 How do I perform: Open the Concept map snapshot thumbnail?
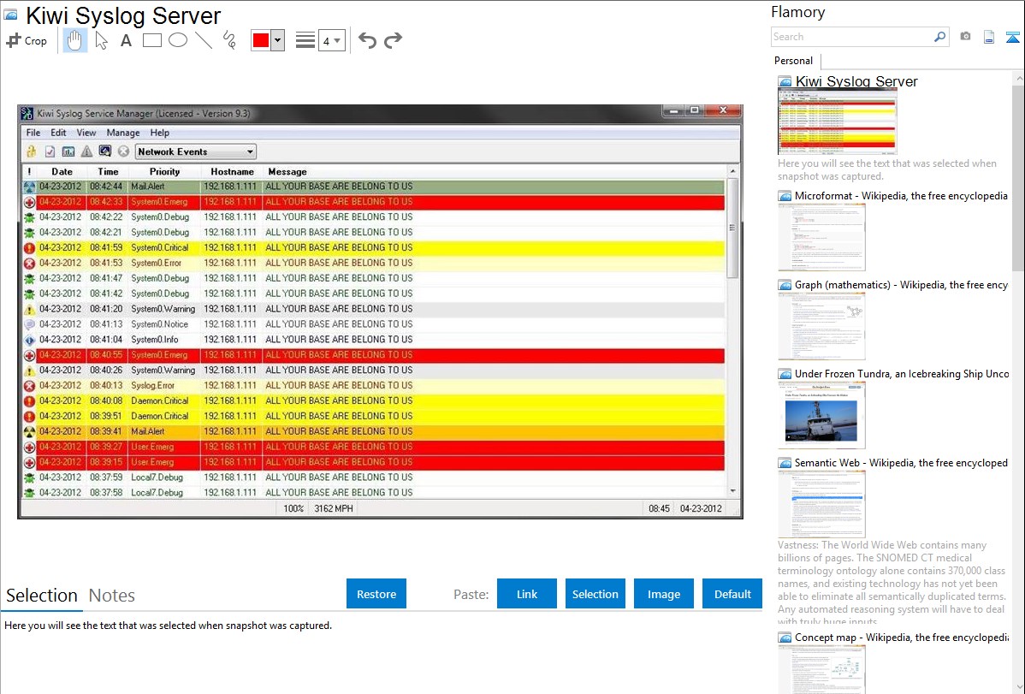click(821, 669)
